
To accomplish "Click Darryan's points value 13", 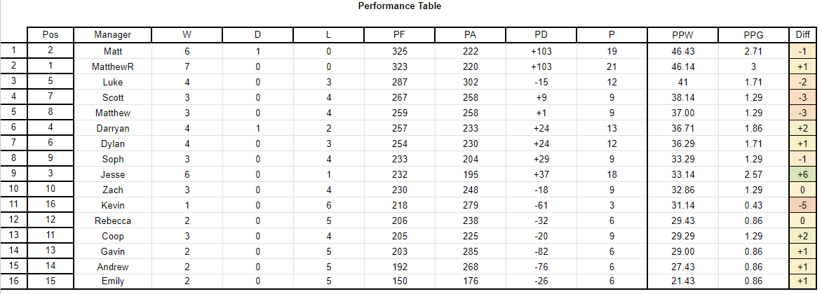I will point(612,128).
